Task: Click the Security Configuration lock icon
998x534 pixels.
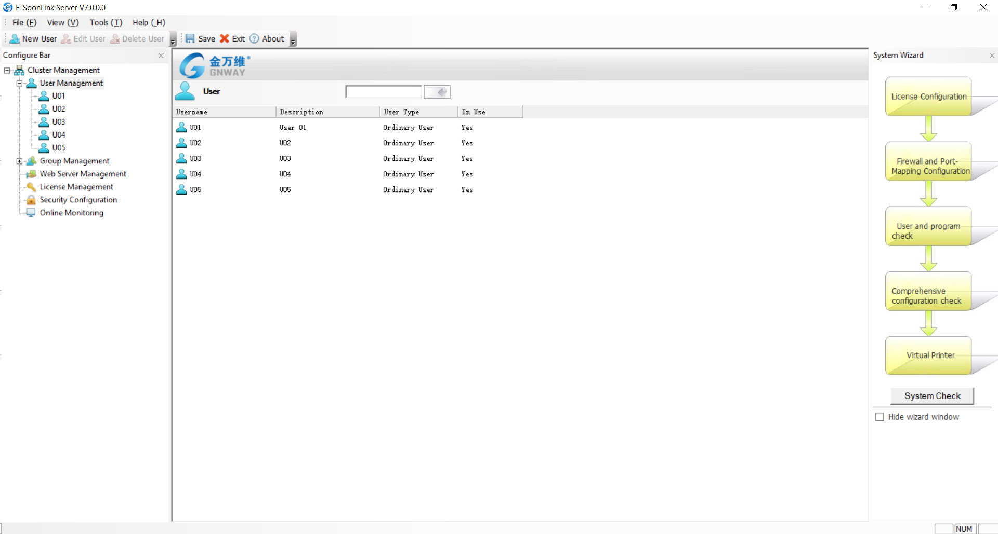Action: point(32,200)
